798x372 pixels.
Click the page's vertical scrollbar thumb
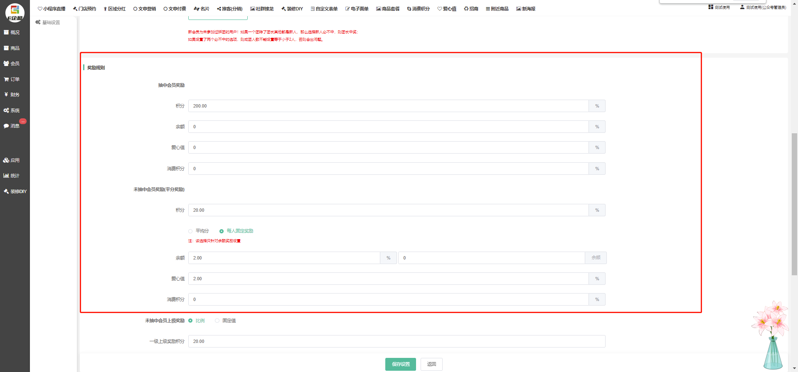(x=794, y=203)
